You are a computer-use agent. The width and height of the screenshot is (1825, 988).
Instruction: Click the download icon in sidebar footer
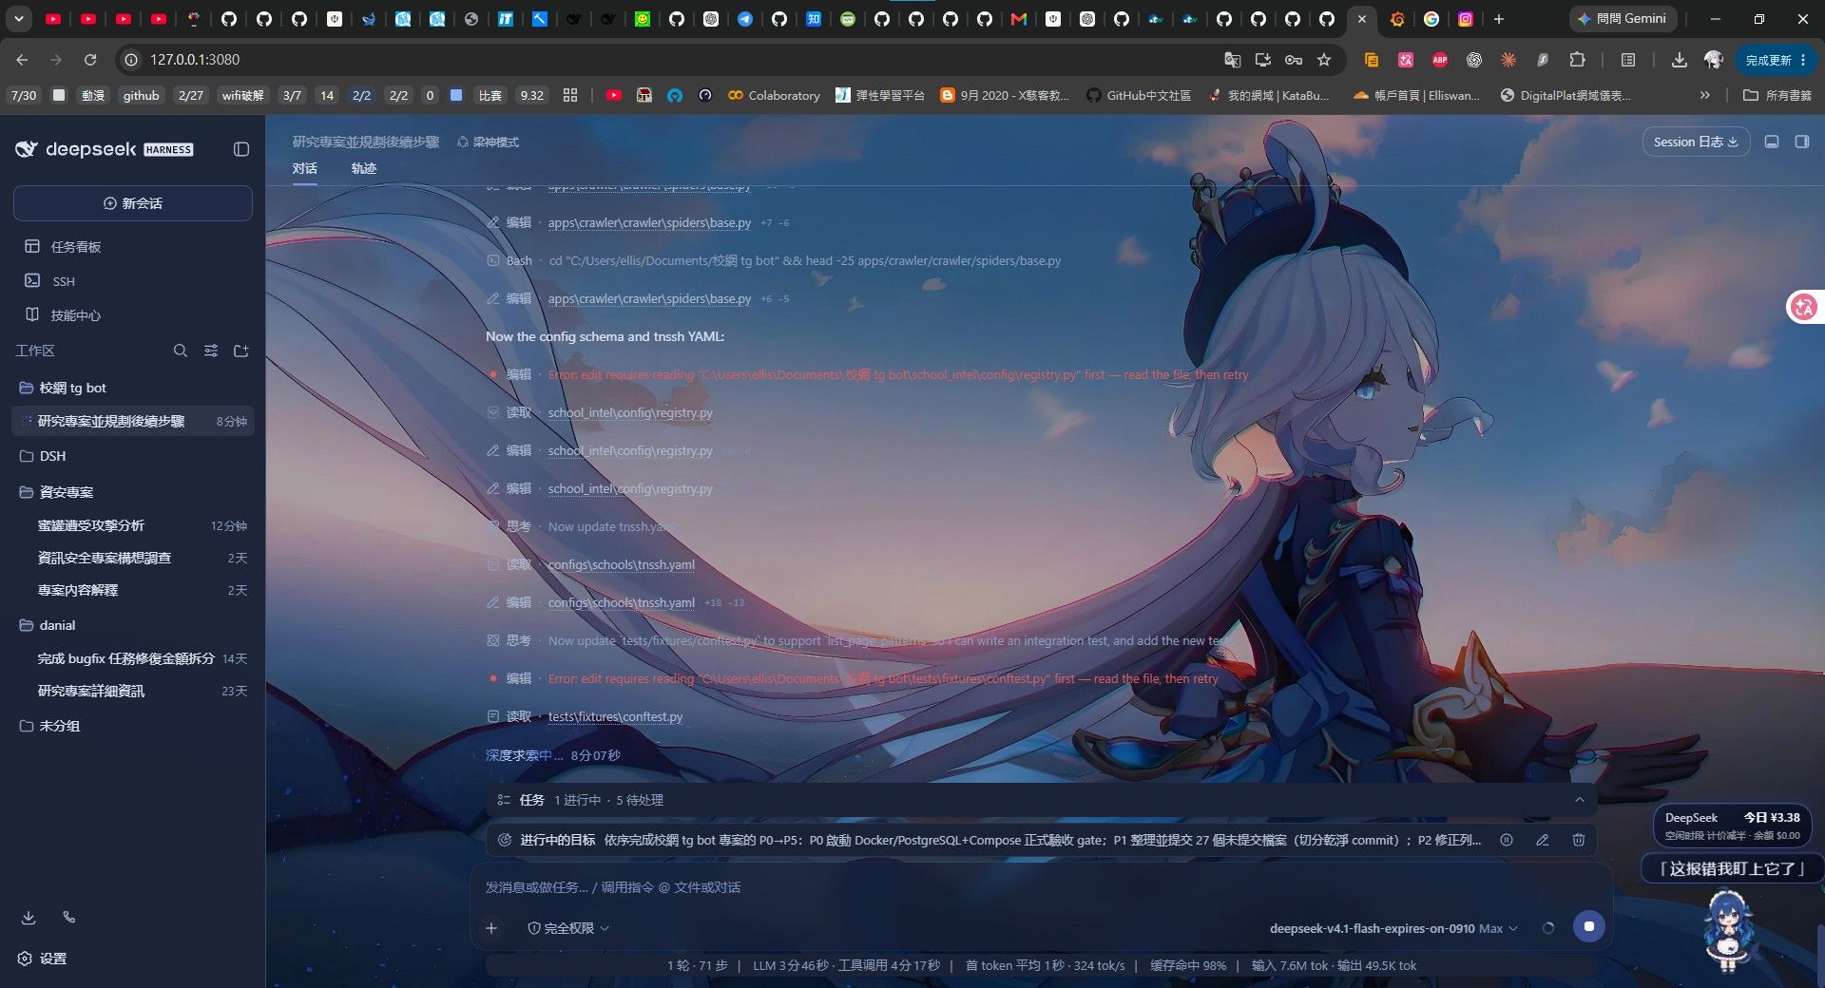[29, 918]
